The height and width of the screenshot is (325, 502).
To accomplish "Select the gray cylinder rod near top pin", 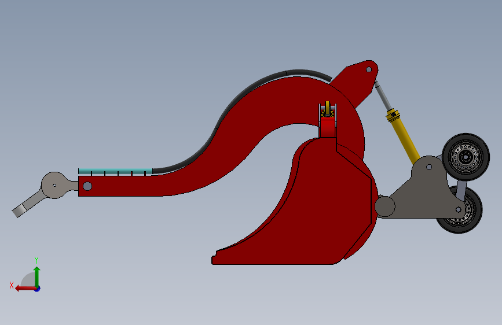I will [383, 96].
